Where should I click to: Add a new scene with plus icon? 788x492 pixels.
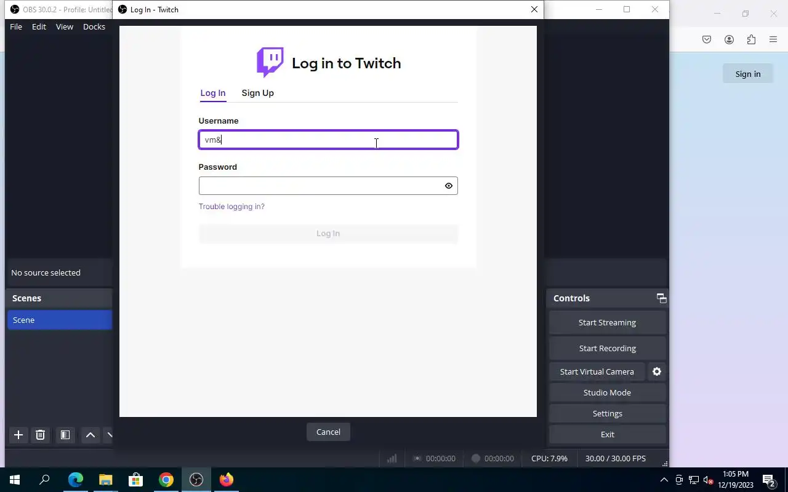tap(18, 435)
